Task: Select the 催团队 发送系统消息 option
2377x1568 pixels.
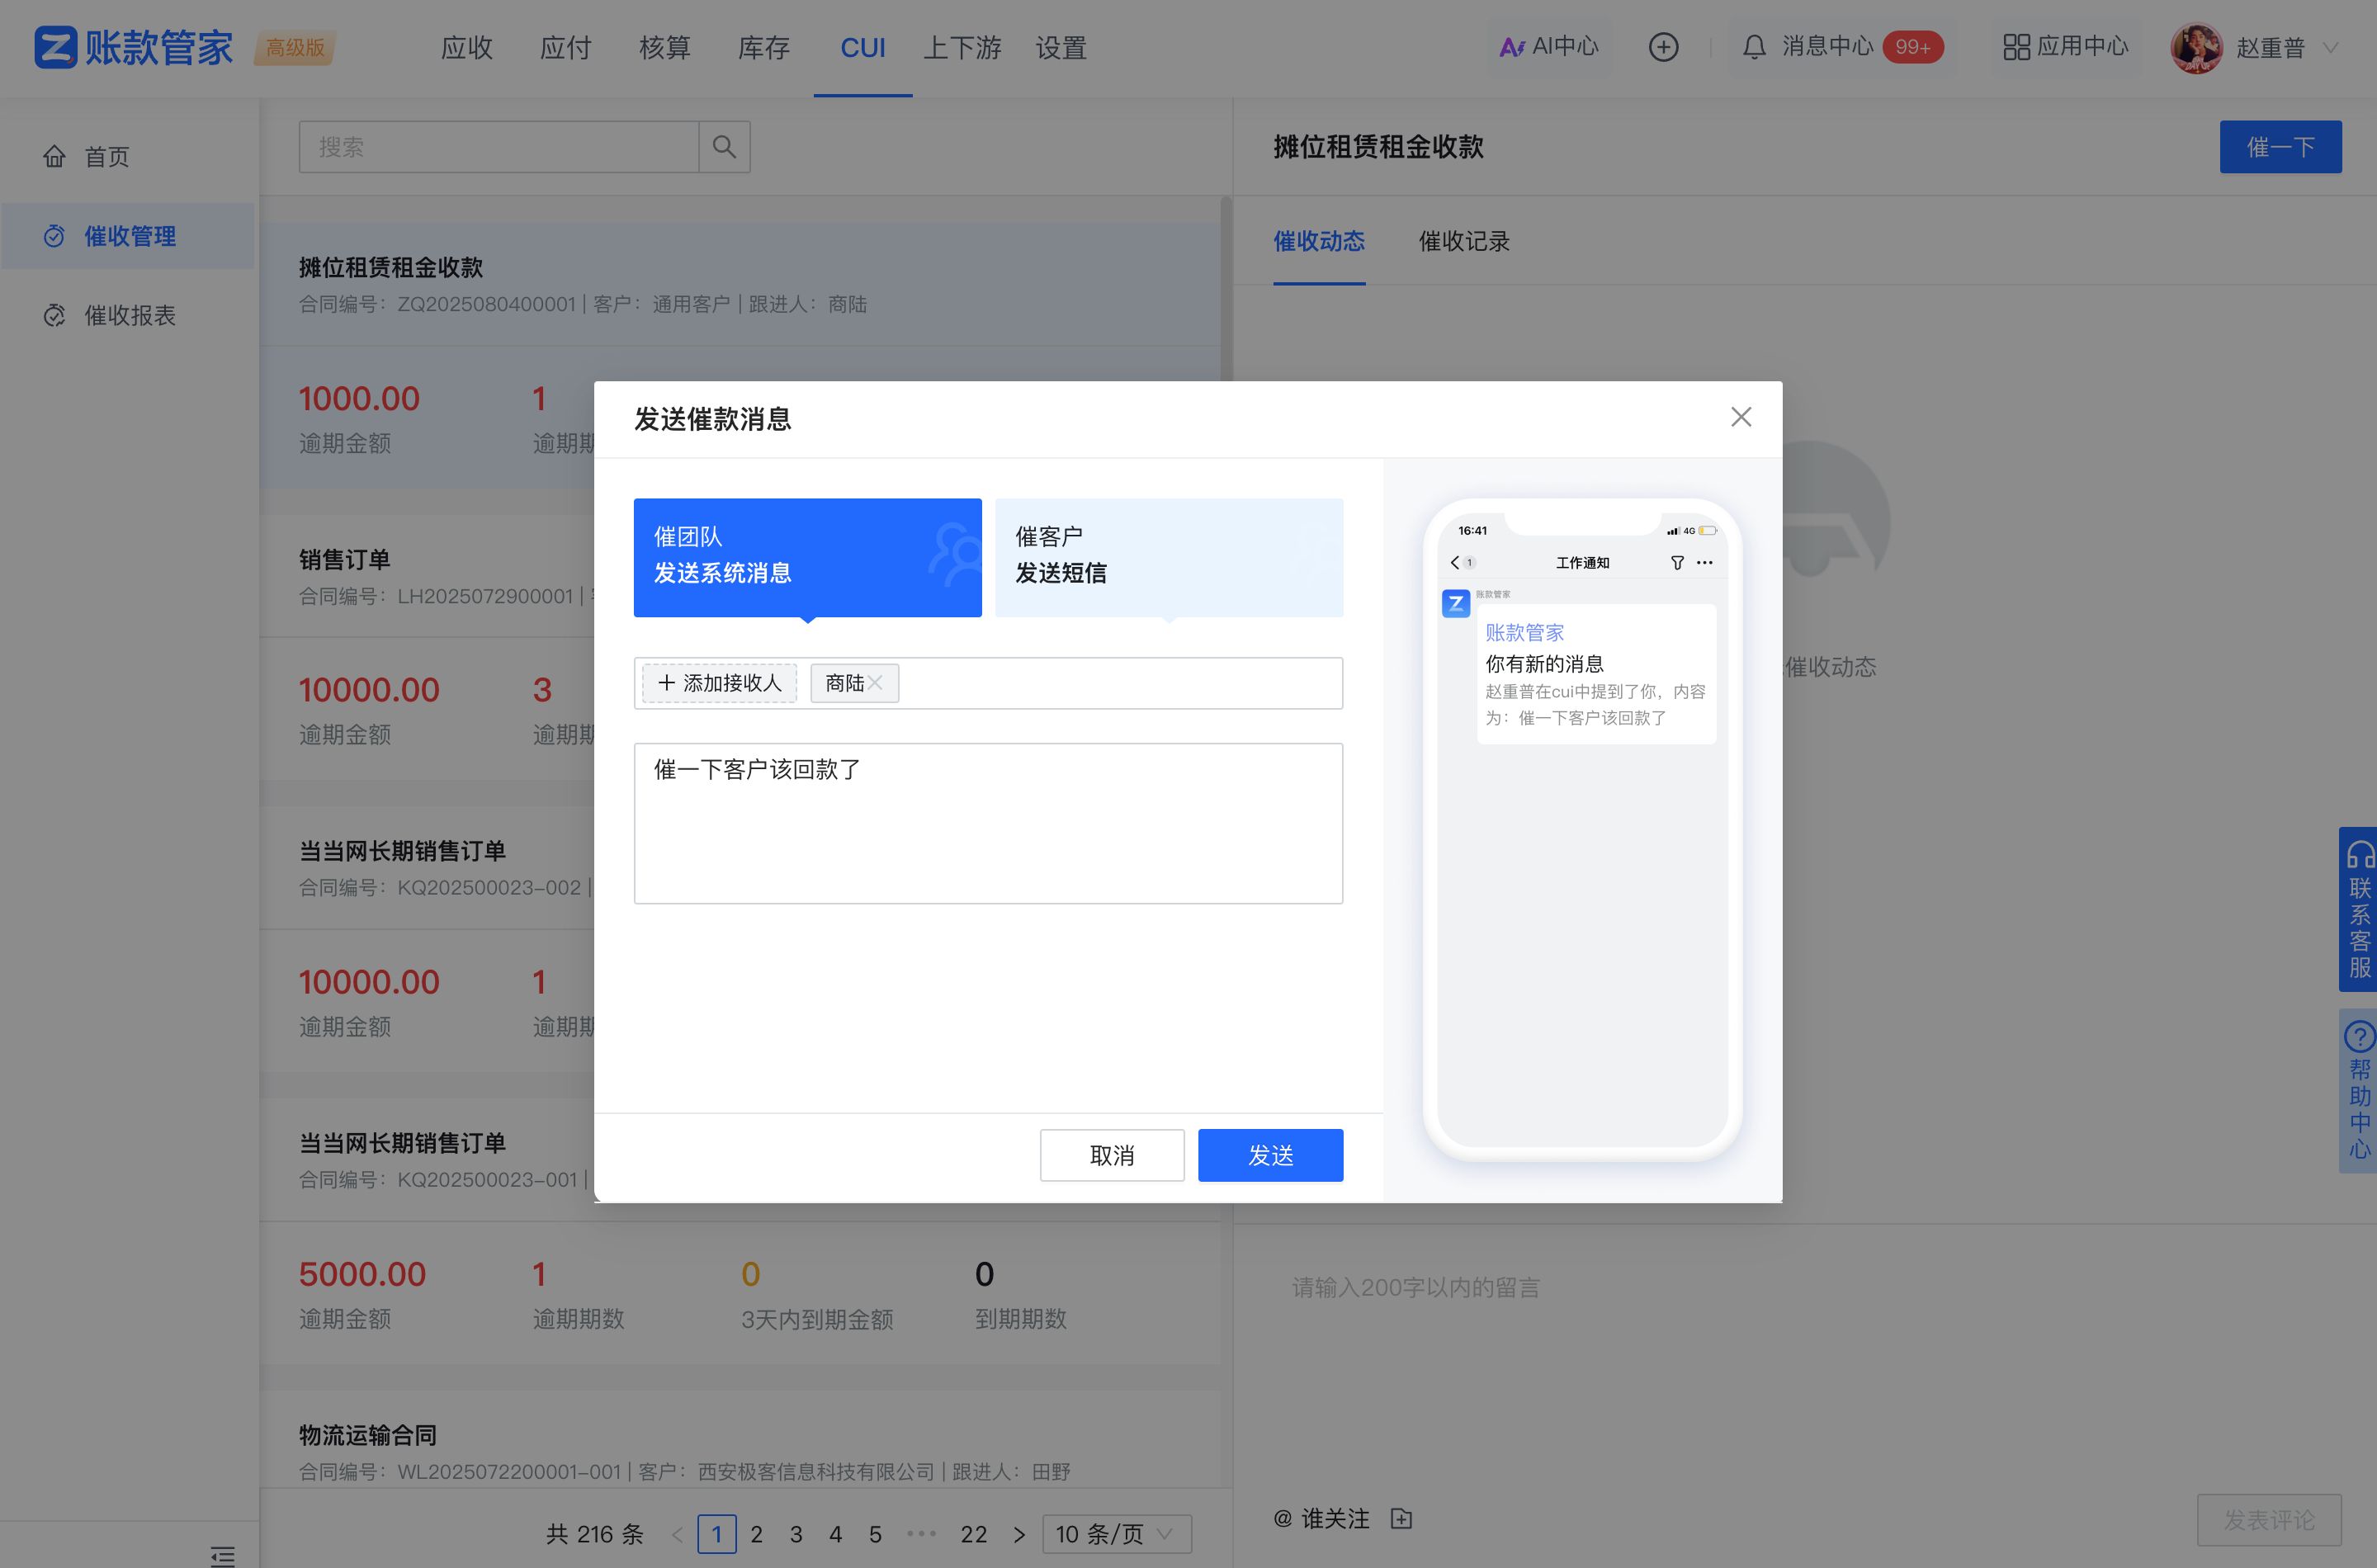Action: (x=807, y=557)
